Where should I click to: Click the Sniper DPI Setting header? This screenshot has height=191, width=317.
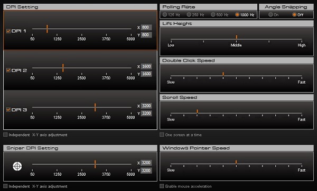pyautogui.click(x=80, y=148)
